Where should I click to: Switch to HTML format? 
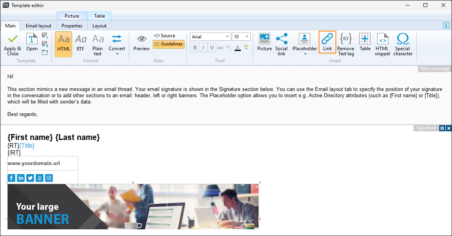point(63,44)
